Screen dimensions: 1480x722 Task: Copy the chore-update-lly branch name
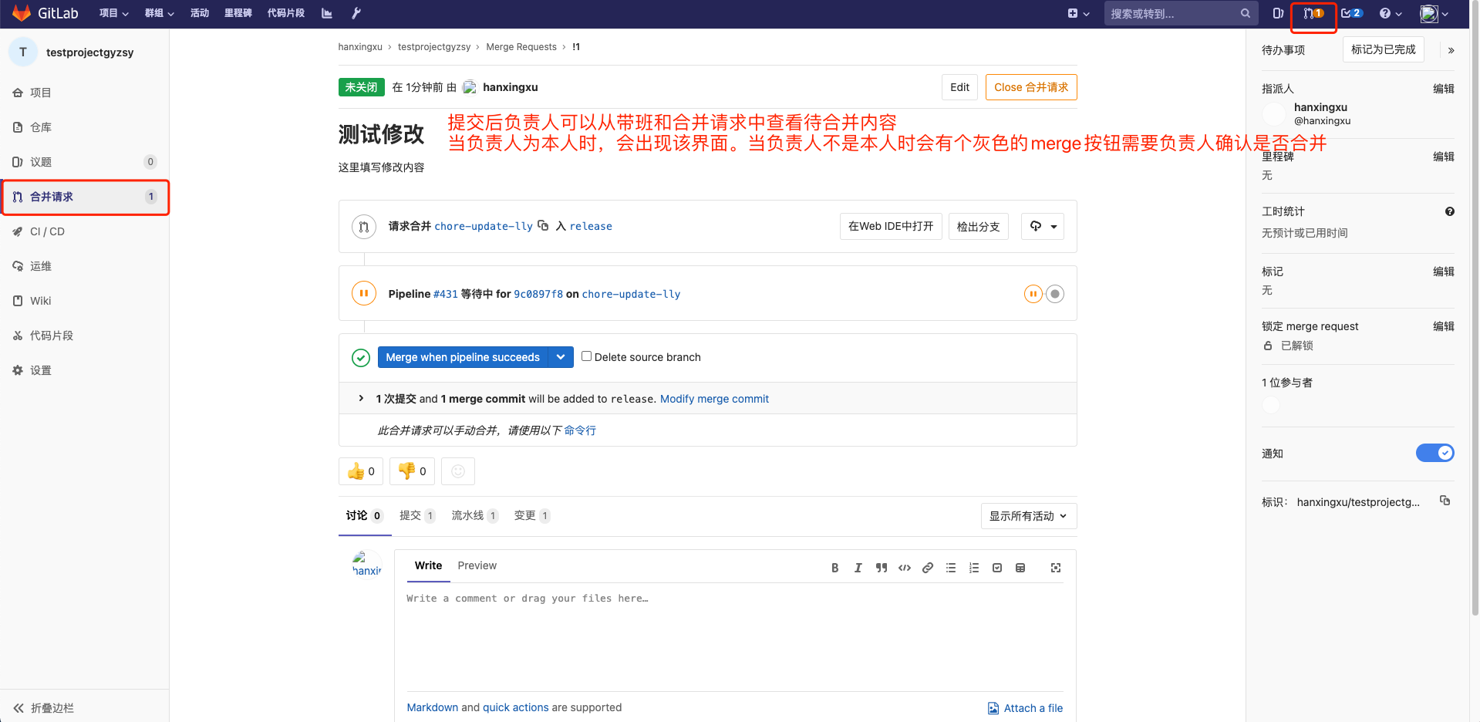(x=543, y=225)
